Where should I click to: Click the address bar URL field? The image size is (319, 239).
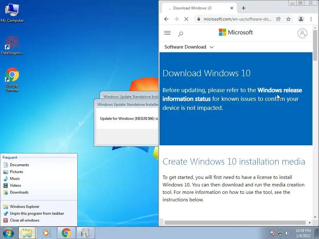tap(238, 19)
